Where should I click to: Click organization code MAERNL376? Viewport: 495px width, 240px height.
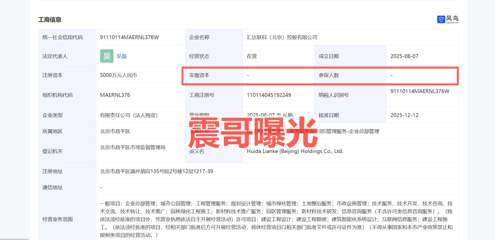115,95
